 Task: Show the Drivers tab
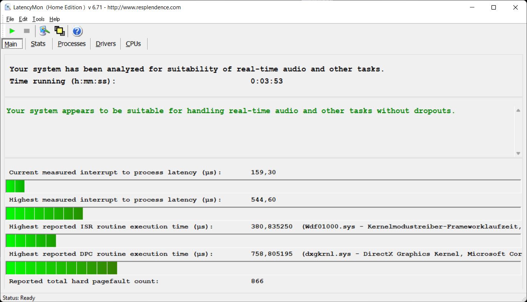(106, 44)
